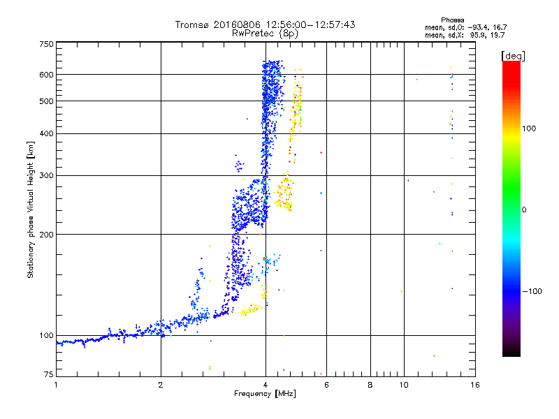Click the x-axis tick label '10'
The image size is (559, 419).
[404, 385]
